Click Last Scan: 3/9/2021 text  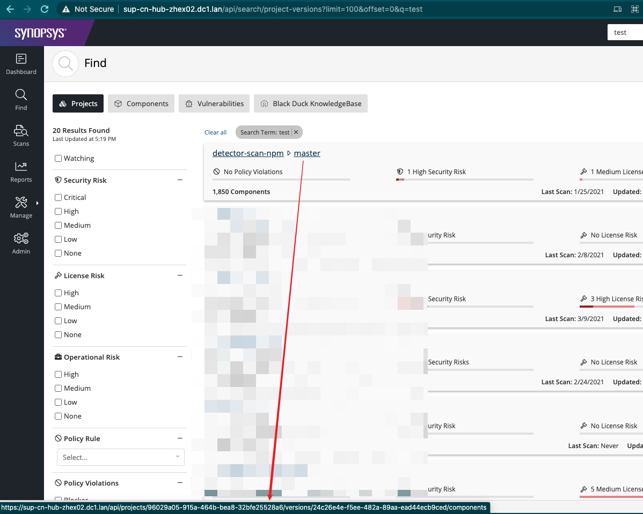[x=574, y=319]
